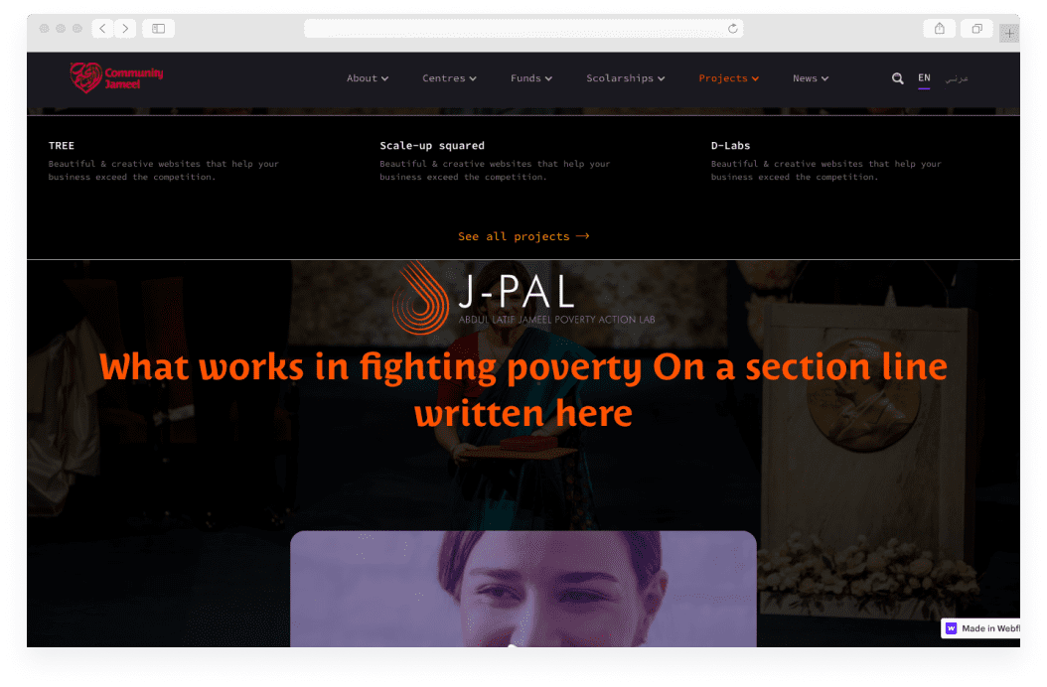Image resolution: width=1047 pixels, height=687 pixels.
Task: Reload the page with refresh icon
Action: [732, 28]
